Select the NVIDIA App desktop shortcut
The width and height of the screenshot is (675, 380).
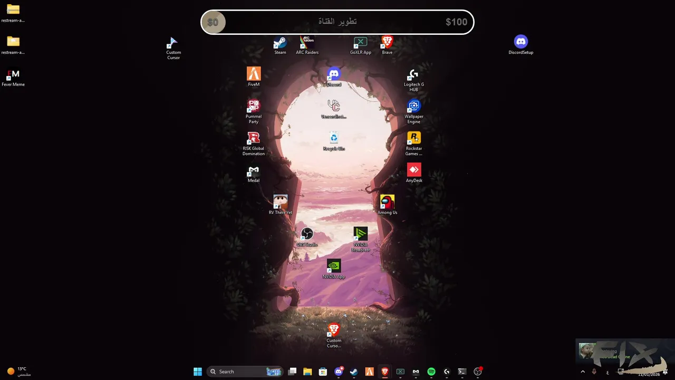click(x=334, y=270)
